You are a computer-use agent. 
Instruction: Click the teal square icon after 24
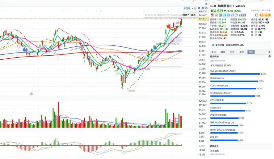click(x=224, y=15)
